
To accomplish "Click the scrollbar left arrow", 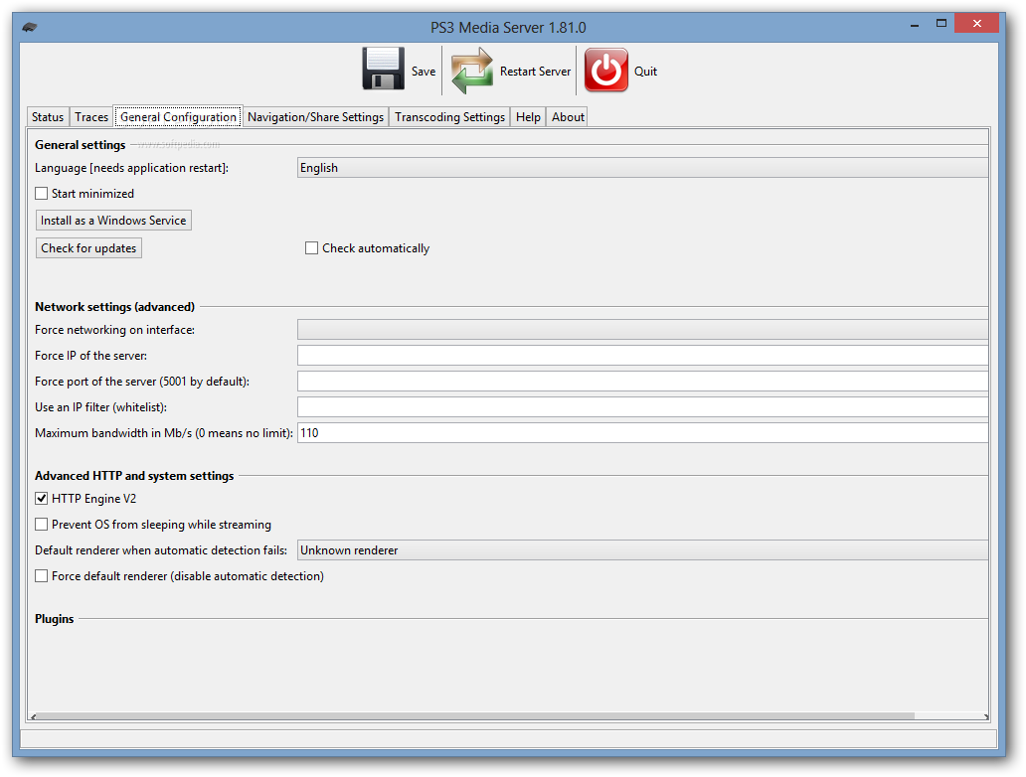I will pos(34,716).
